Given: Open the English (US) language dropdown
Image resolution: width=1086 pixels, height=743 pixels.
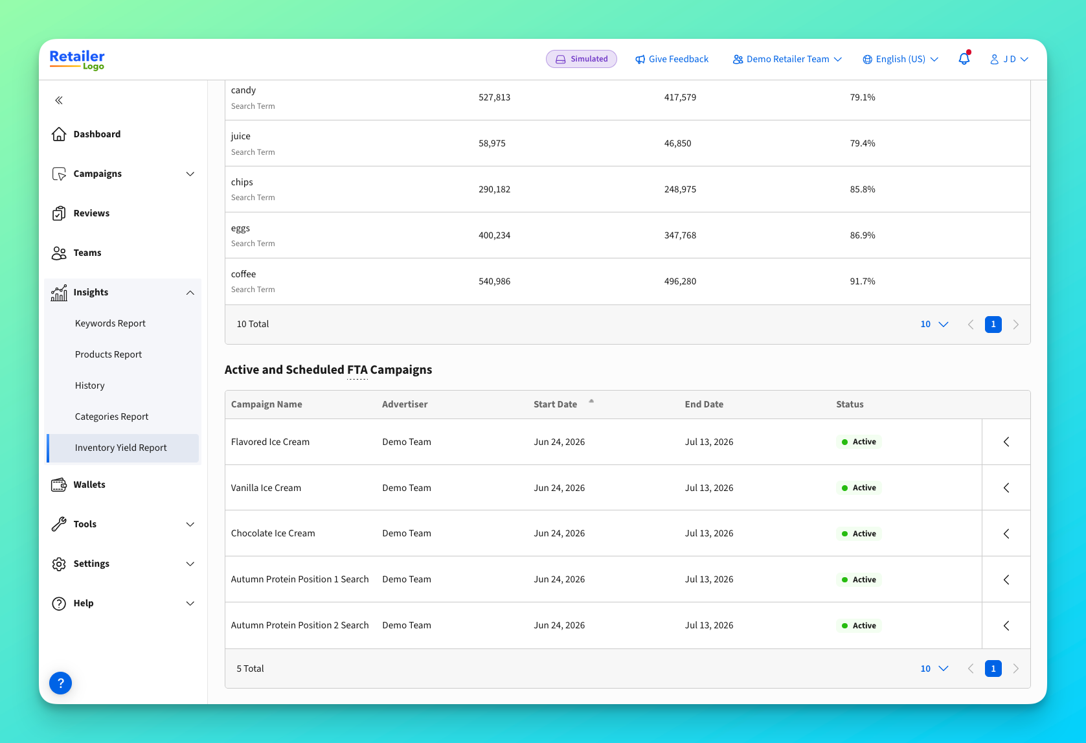Looking at the screenshot, I should point(900,59).
